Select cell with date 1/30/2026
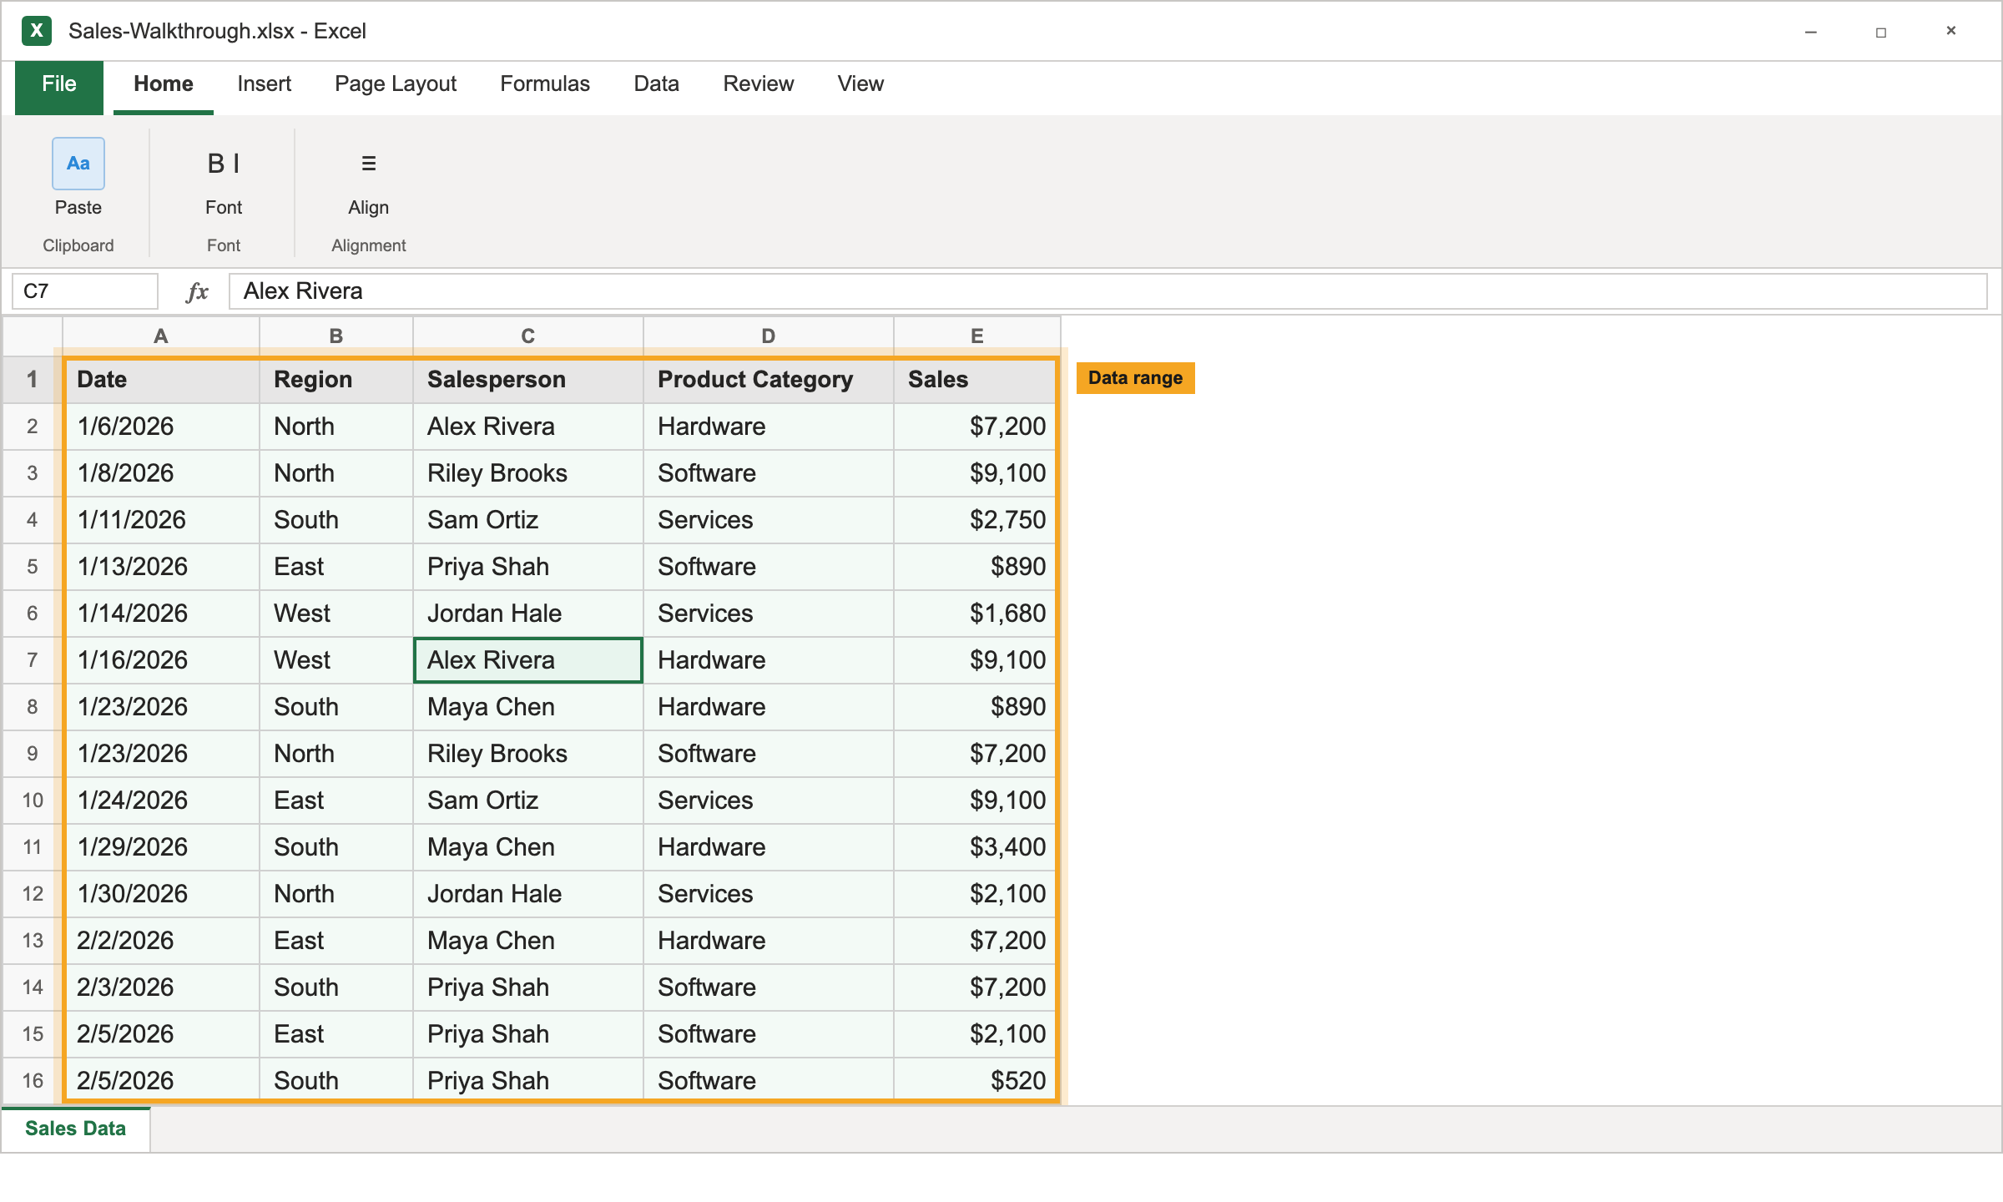 point(161,894)
